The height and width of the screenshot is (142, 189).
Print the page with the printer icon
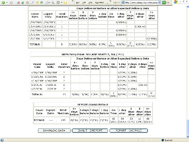pyautogui.click(x=53, y=2)
